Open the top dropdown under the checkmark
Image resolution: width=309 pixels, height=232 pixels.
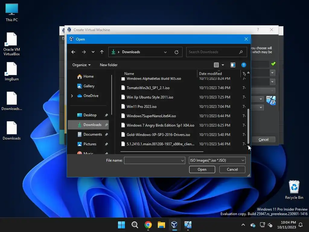click(x=272, y=73)
